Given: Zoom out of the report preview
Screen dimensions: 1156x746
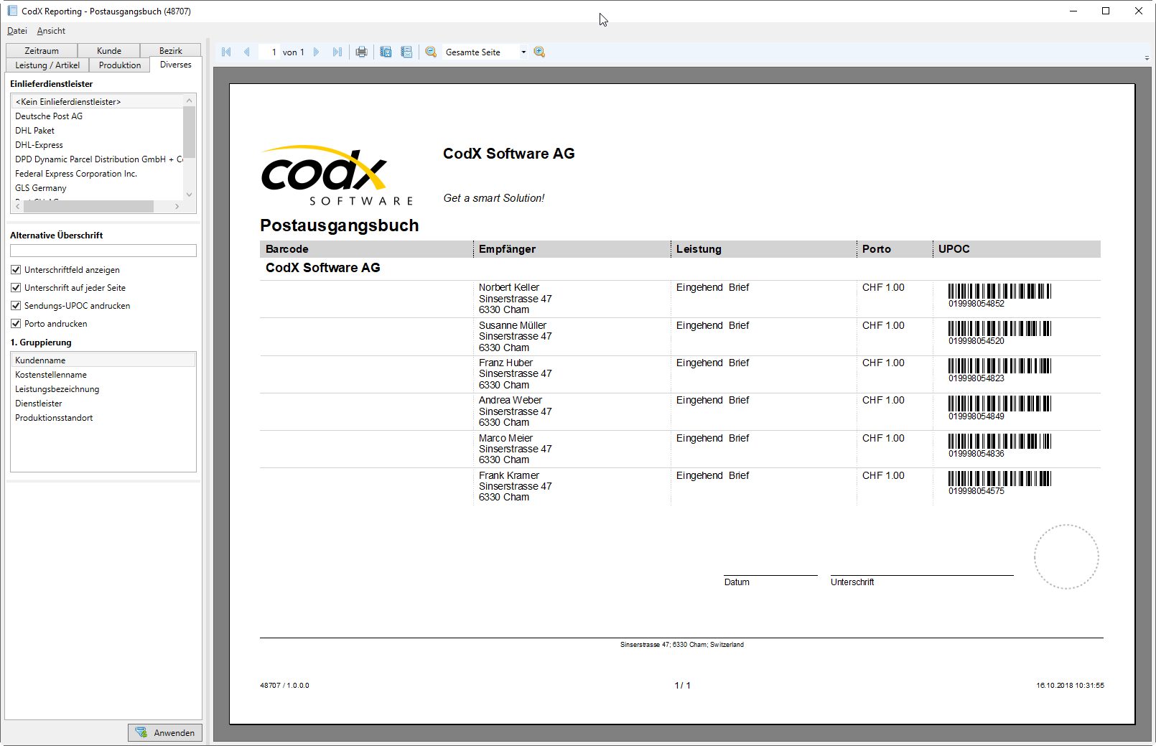Looking at the screenshot, I should pyautogui.click(x=431, y=52).
